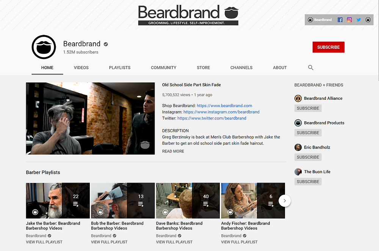This screenshot has width=379, height=251.
Task: Open Jake the Barber playlist thumbnail
Action: 58,201
